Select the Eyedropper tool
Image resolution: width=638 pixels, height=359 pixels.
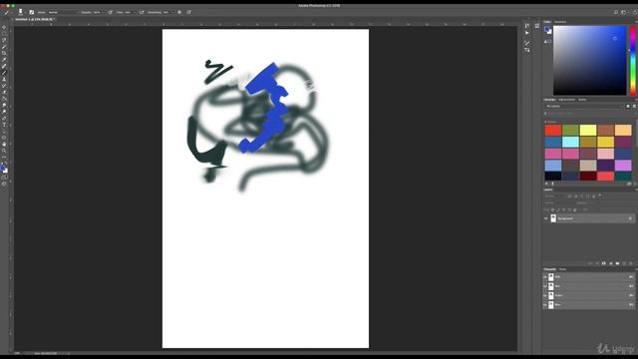tap(4, 60)
